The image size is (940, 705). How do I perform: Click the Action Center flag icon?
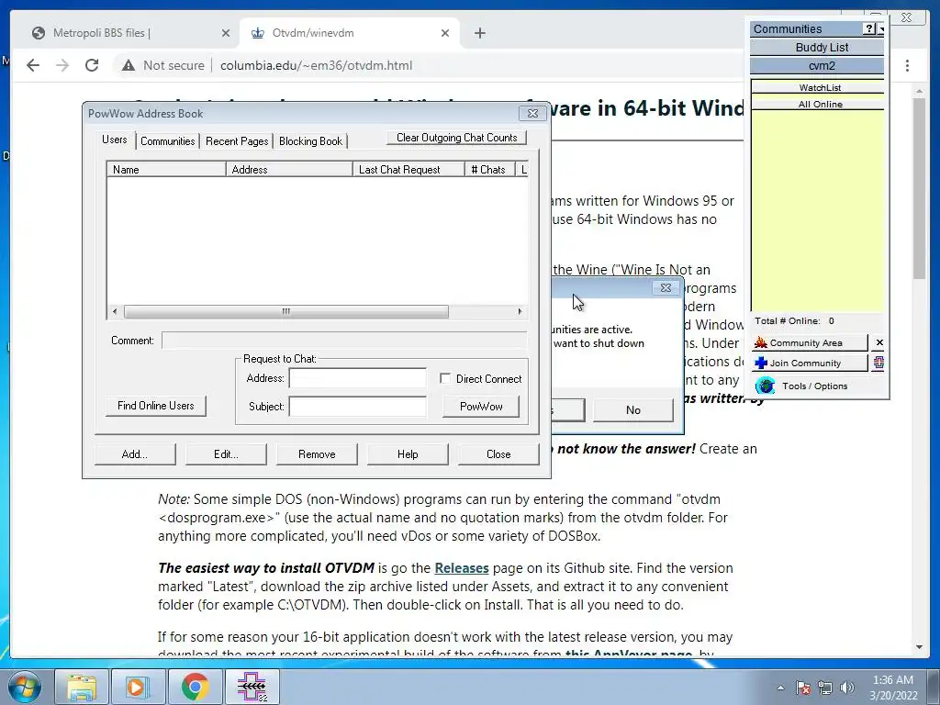pos(803,688)
